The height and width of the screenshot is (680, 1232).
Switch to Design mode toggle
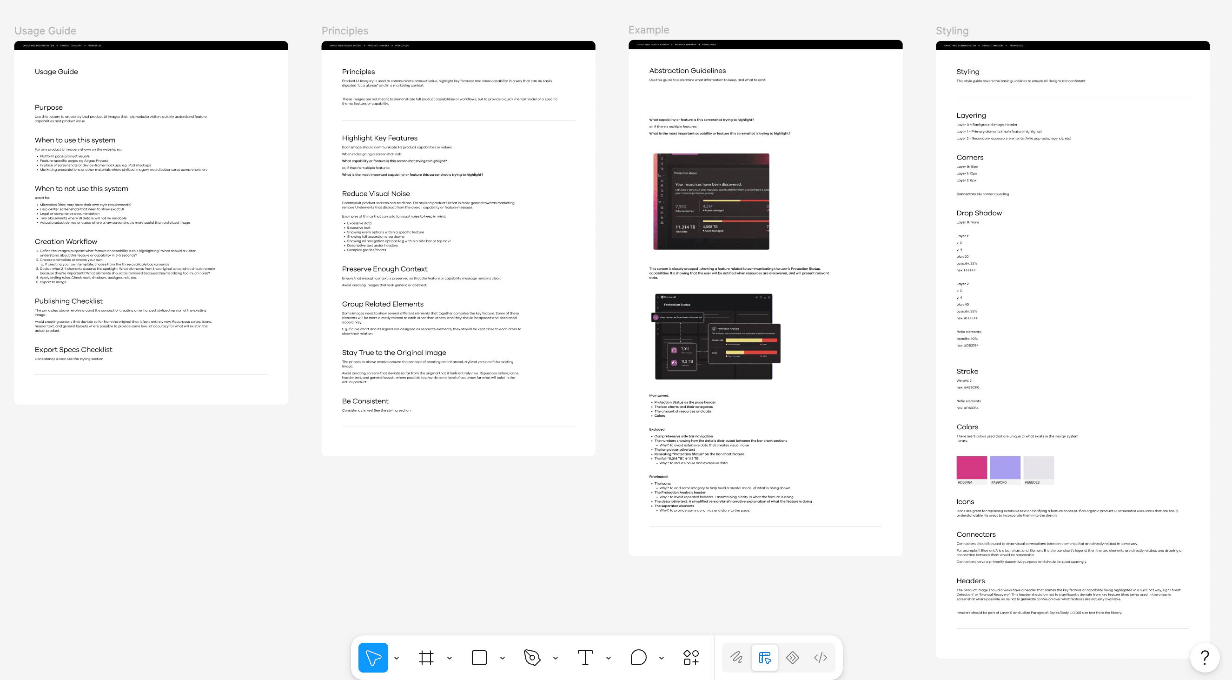pos(765,658)
